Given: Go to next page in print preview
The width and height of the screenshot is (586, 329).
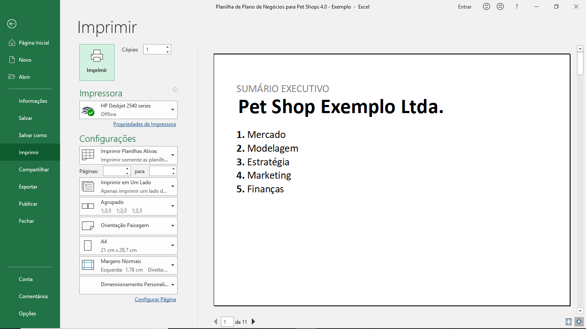Looking at the screenshot, I should point(254,322).
